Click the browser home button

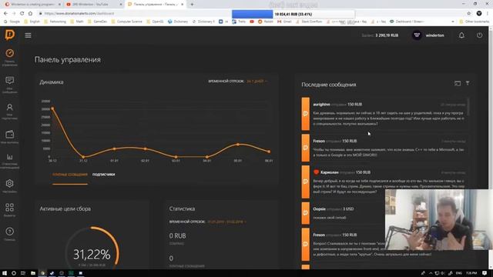(x=30, y=14)
